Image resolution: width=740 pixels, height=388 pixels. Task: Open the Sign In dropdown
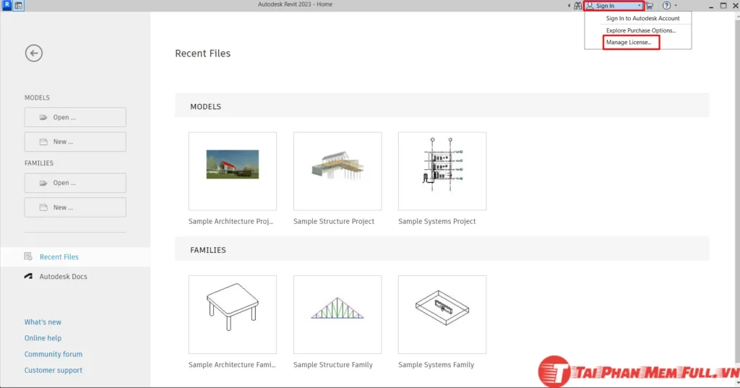pos(614,6)
